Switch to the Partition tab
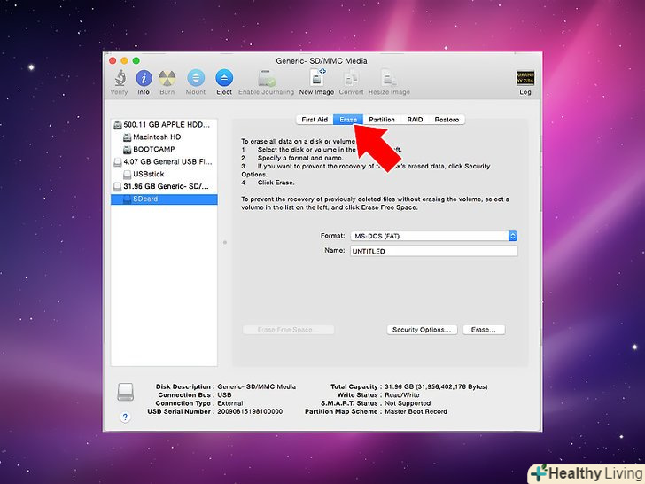 (x=382, y=120)
